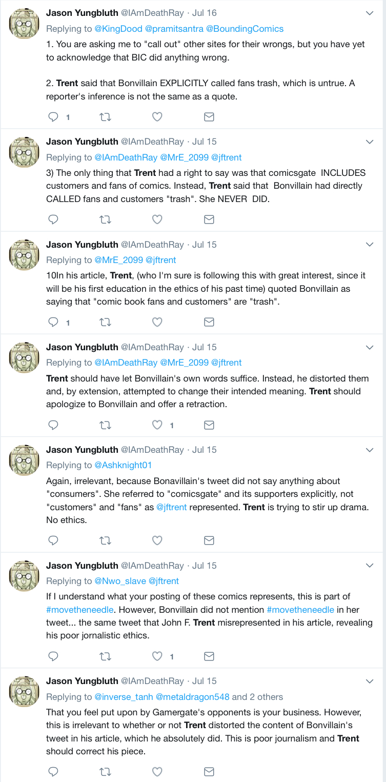Like the "10In his article" tweet
Image resolution: width=386 pixels, height=782 pixels.
pos(158,322)
